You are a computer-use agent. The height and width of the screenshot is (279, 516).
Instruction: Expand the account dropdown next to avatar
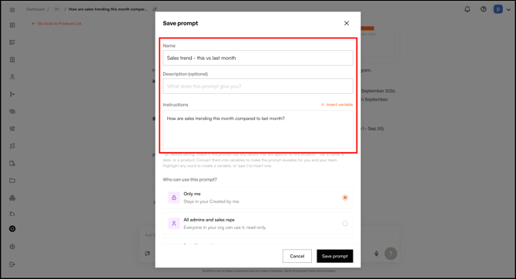click(508, 9)
